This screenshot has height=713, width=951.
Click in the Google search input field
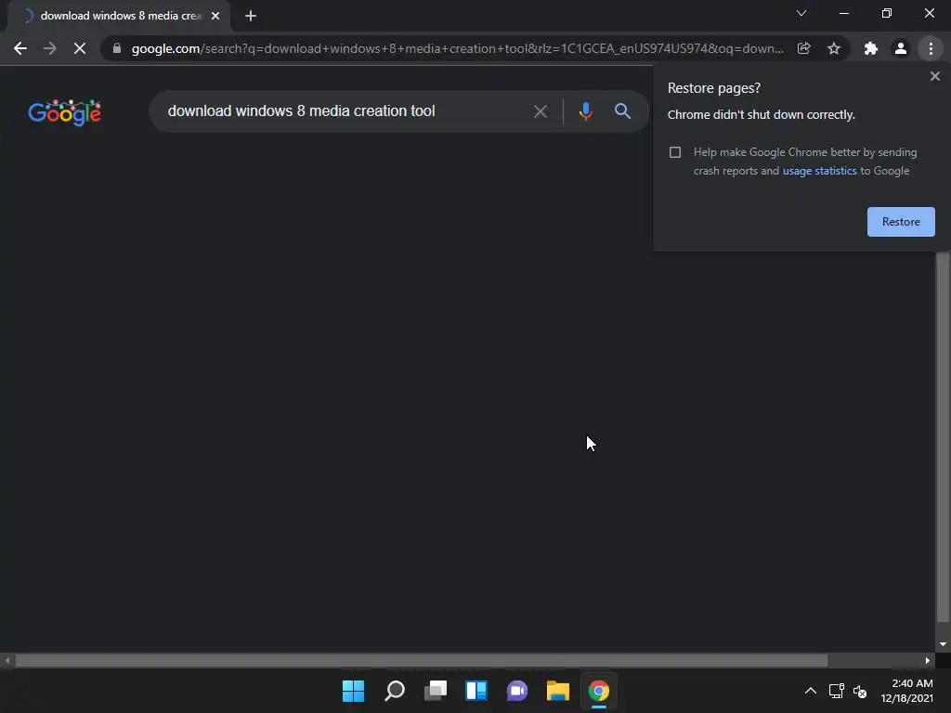pyautogui.click(x=345, y=111)
